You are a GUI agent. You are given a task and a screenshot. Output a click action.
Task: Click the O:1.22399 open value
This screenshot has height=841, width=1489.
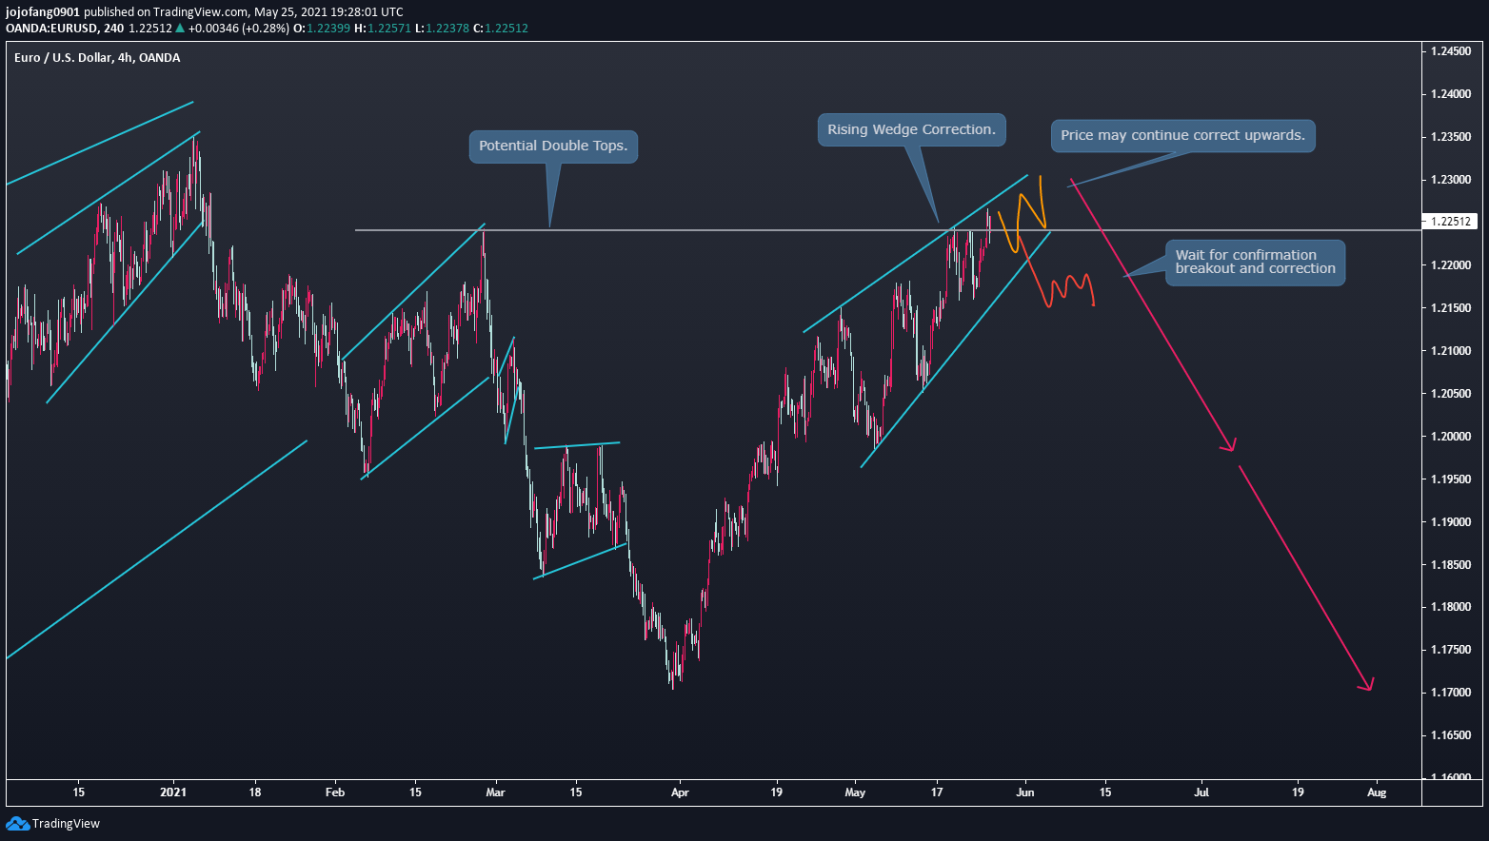click(x=322, y=29)
